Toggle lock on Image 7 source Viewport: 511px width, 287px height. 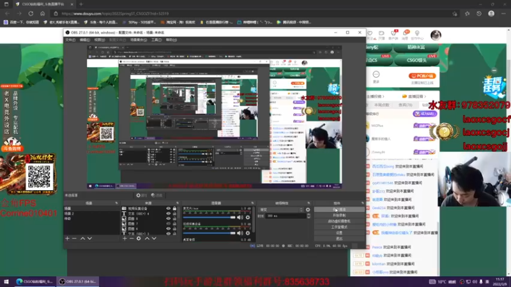(x=174, y=224)
